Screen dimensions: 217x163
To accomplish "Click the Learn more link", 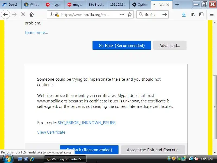I will 36,33.
